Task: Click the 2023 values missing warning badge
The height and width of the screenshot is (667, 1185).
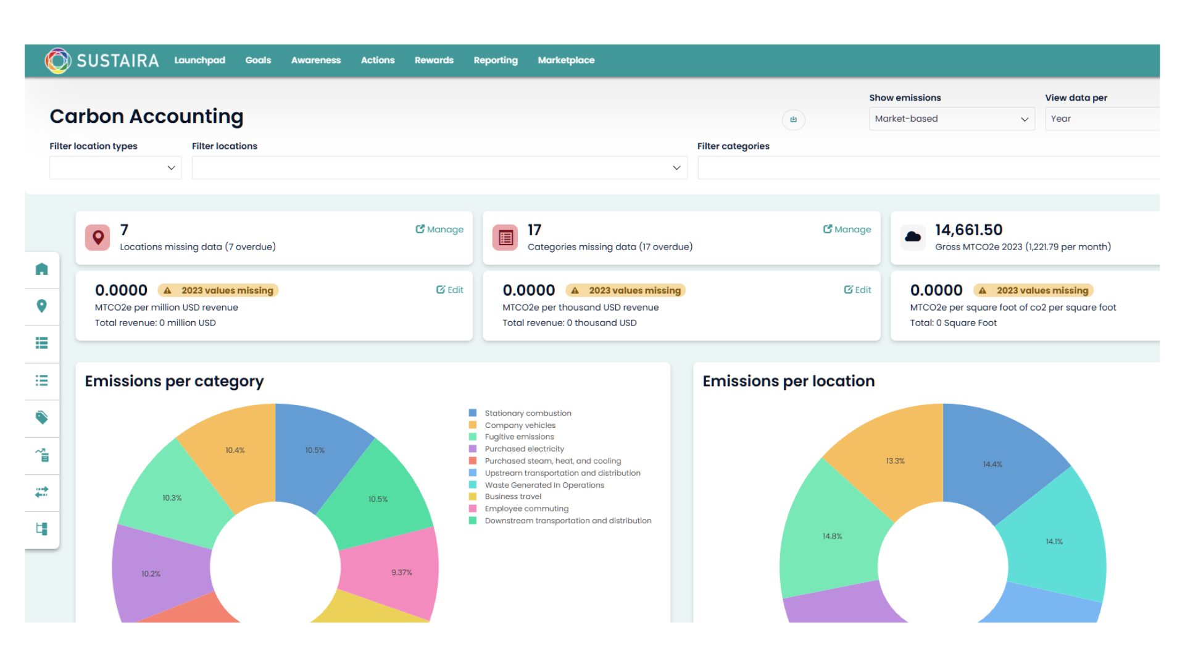Action: tap(218, 290)
